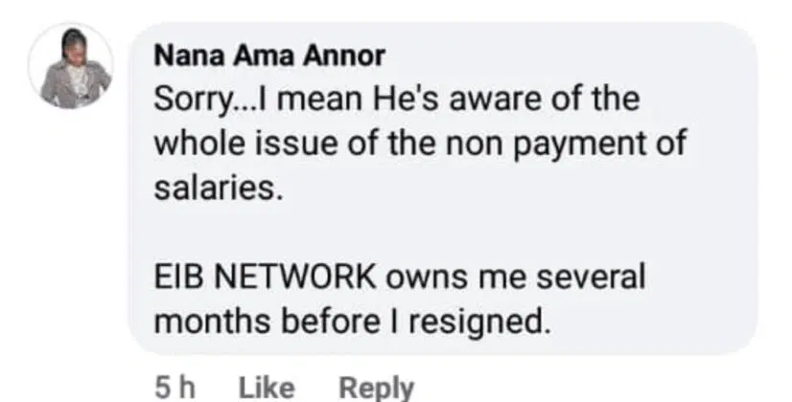The image size is (792, 402).
Task: Click the word "before" in the last line
Action: (x=307, y=322)
